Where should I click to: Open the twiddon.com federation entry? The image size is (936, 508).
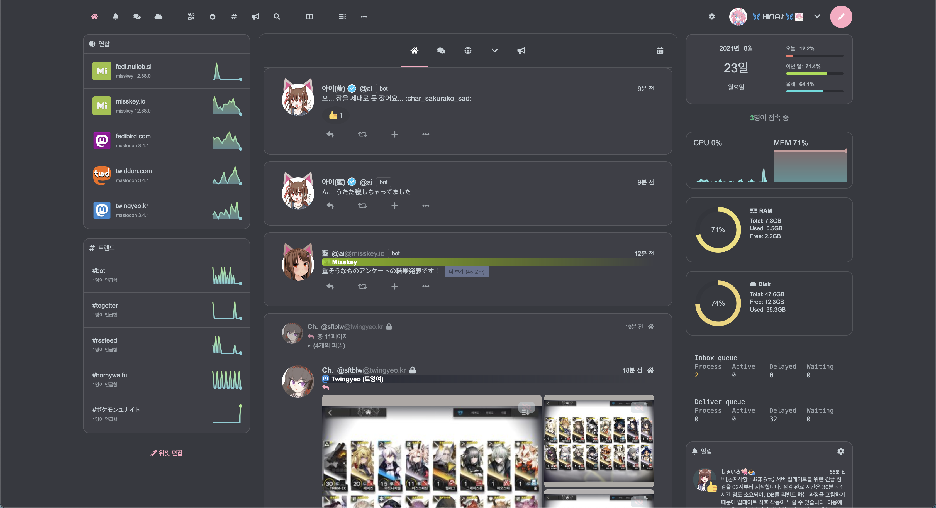coord(166,175)
